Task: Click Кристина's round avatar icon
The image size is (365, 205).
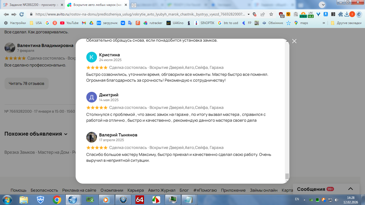Action: coord(92,57)
